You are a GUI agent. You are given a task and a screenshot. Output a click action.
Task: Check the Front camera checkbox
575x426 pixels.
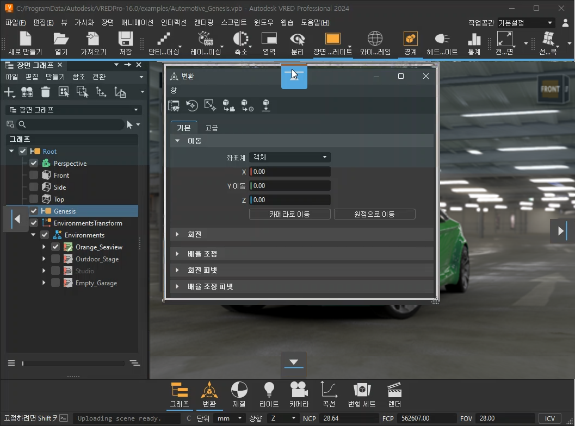tap(34, 175)
